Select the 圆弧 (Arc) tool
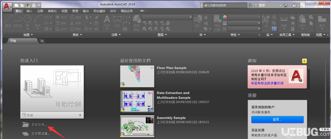The width and height of the screenshot is (331, 139). pos(38,22)
